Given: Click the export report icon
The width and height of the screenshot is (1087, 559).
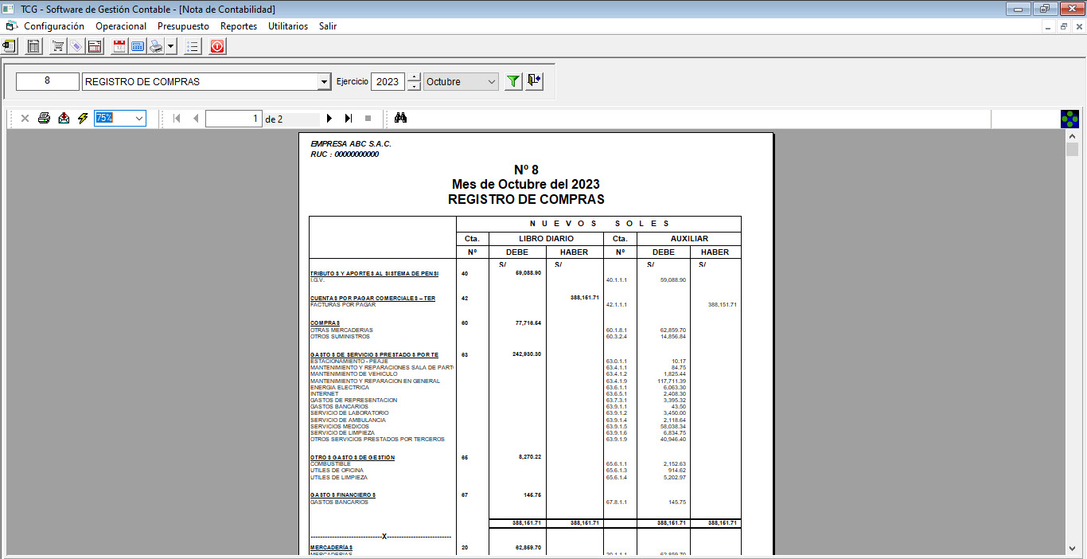Looking at the screenshot, I should (x=64, y=119).
